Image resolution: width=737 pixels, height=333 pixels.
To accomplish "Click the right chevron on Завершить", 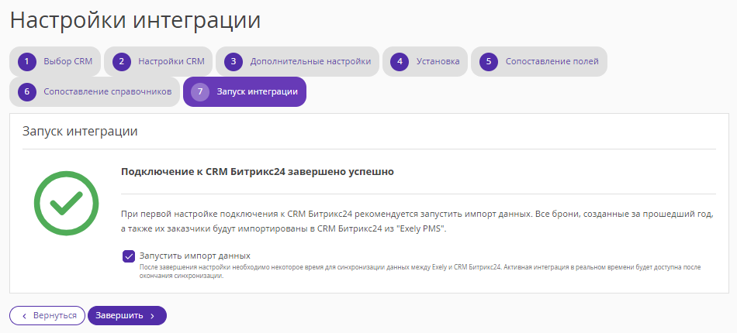I will click(x=152, y=316).
